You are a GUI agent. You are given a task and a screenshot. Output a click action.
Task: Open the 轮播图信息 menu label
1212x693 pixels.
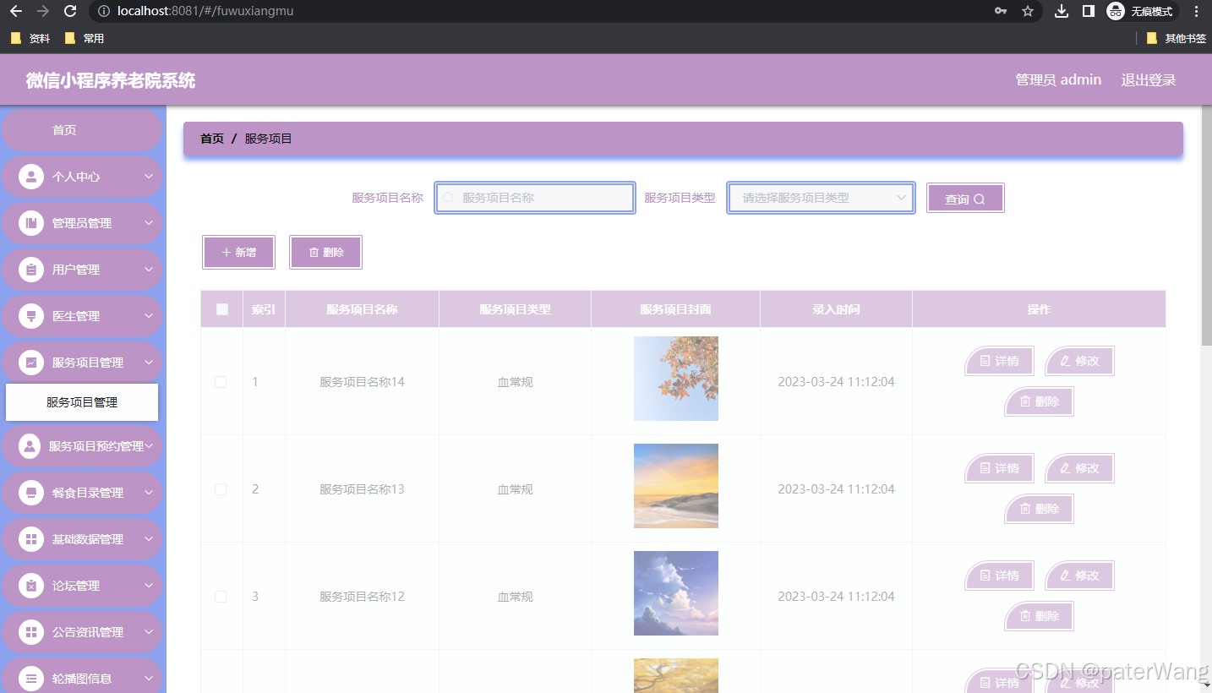[x=82, y=679]
